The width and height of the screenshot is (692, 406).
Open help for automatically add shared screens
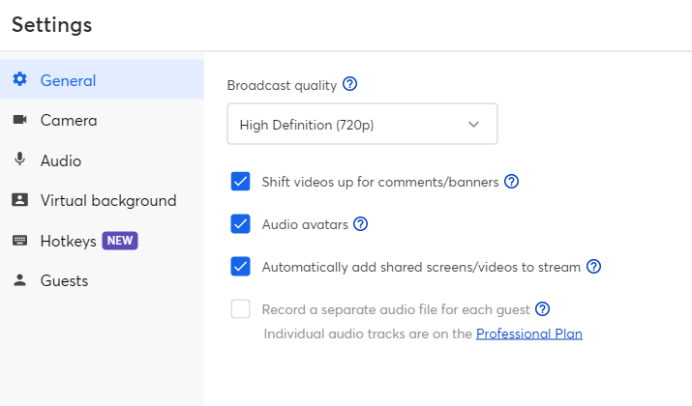593,266
